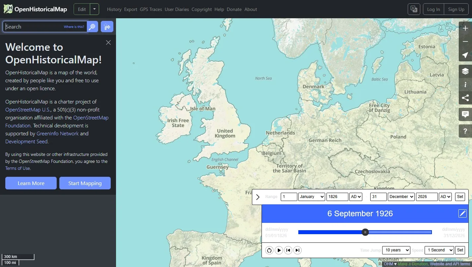
Task: Close the welcome panel
Action: [108, 42]
